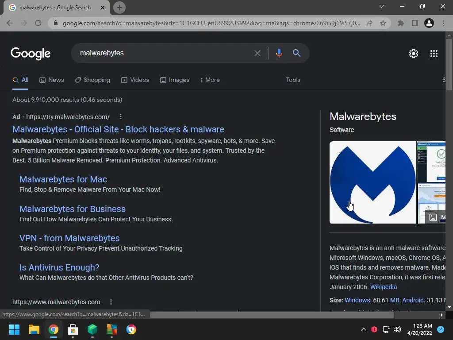Open the volume tray icon
The width and height of the screenshot is (453, 340).
(397, 329)
